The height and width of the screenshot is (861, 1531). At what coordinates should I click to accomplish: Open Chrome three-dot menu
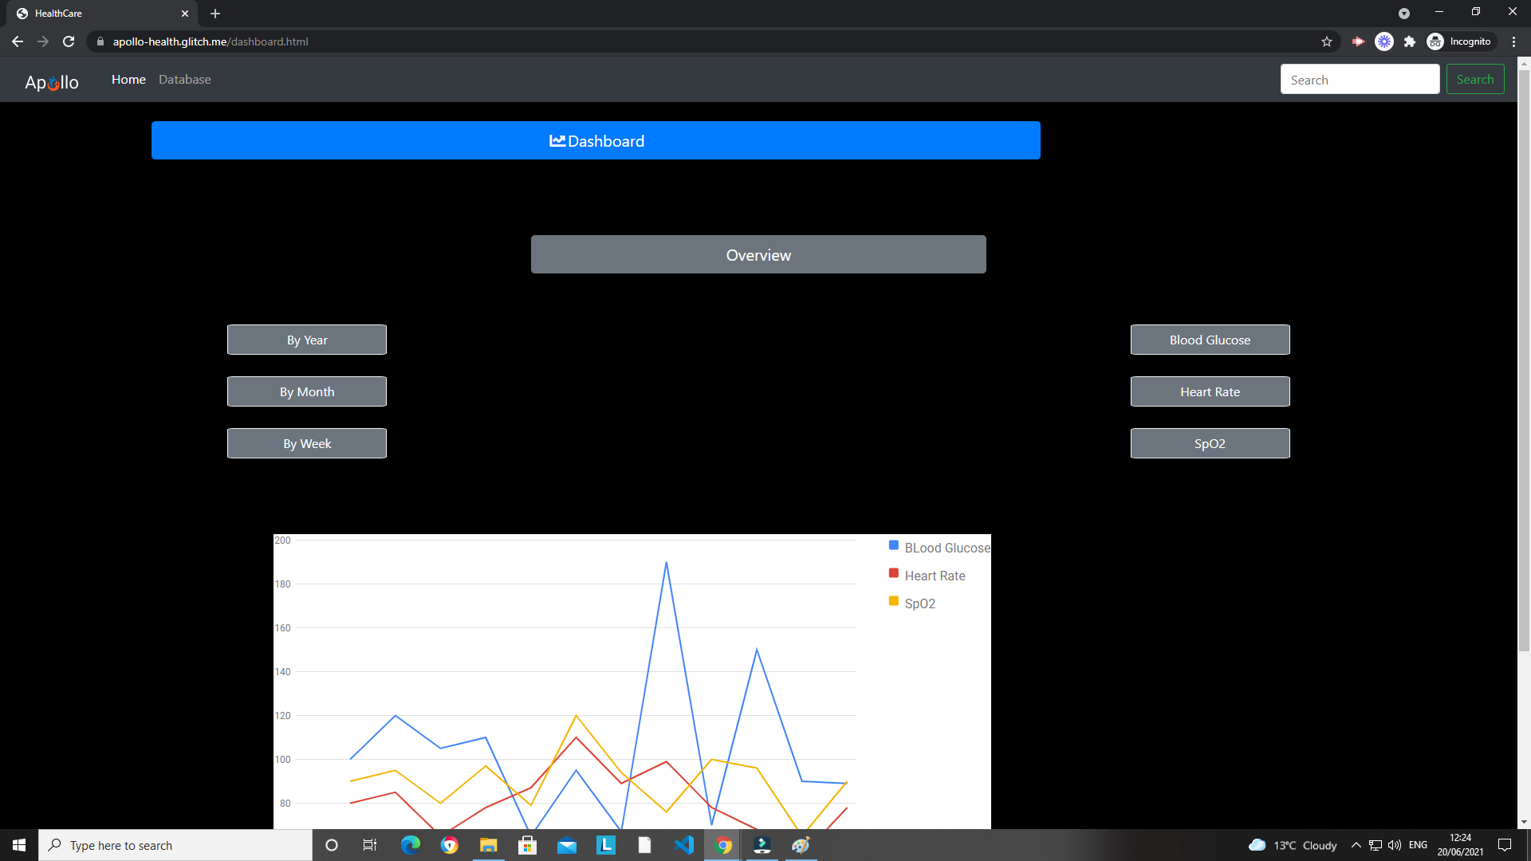pyautogui.click(x=1513, y=41)
